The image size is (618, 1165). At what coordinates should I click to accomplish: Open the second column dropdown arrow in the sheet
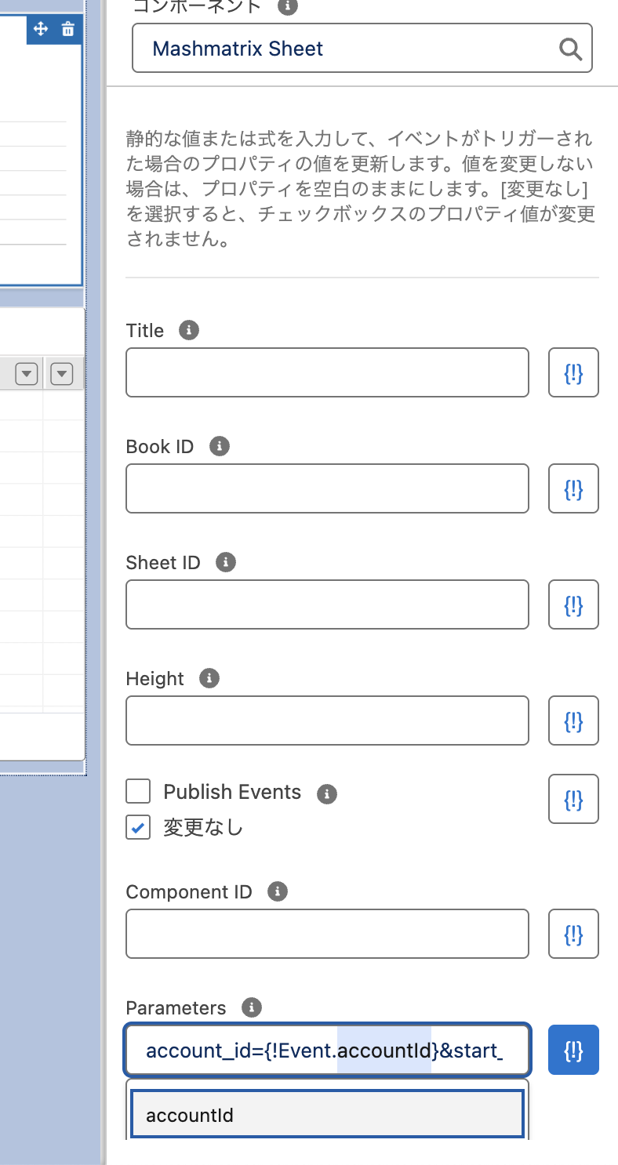click(62, 375)
